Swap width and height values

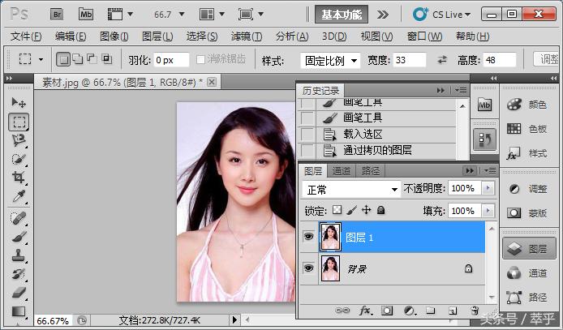coord(442,59)
